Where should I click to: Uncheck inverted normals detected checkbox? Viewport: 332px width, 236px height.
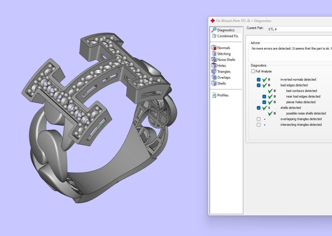[259, 80]
